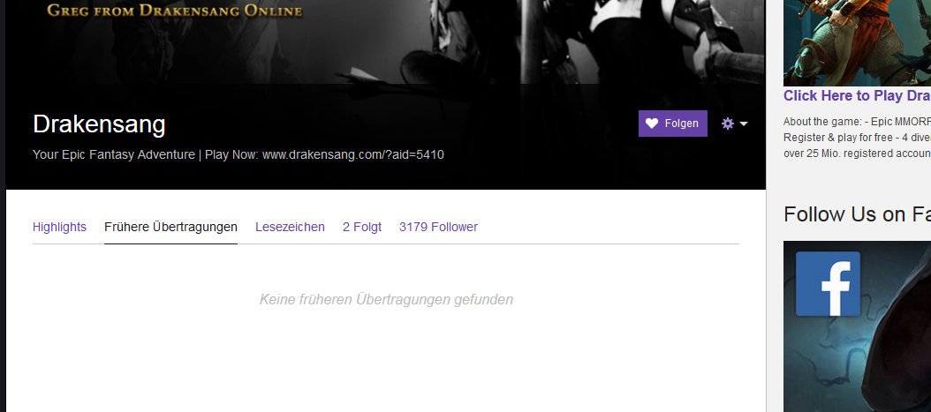This screenshot has height=412, width=931.
Task: Click the Drakensang channel title
Action: [99, 124]
